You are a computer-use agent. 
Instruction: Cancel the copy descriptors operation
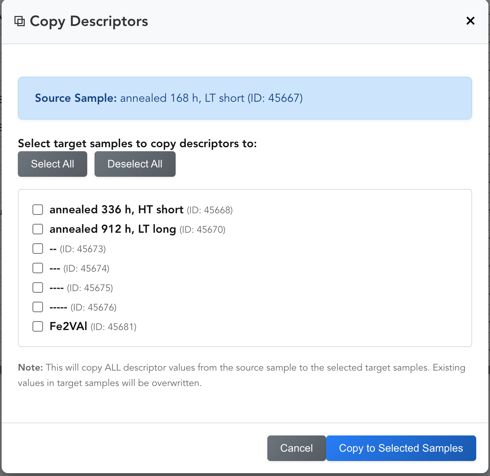click(297, 448)
